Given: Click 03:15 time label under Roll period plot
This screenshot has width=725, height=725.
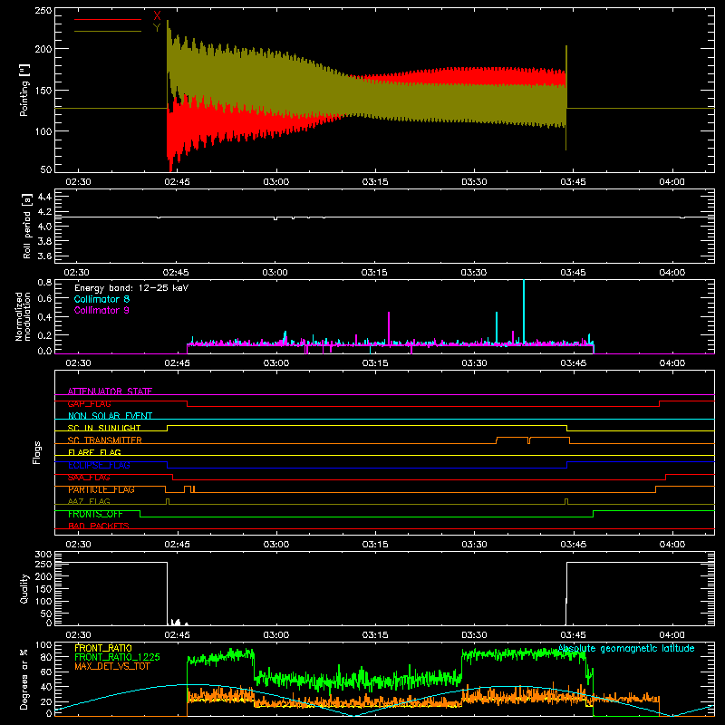Looking at the screenshot, I should click(374, 273).
